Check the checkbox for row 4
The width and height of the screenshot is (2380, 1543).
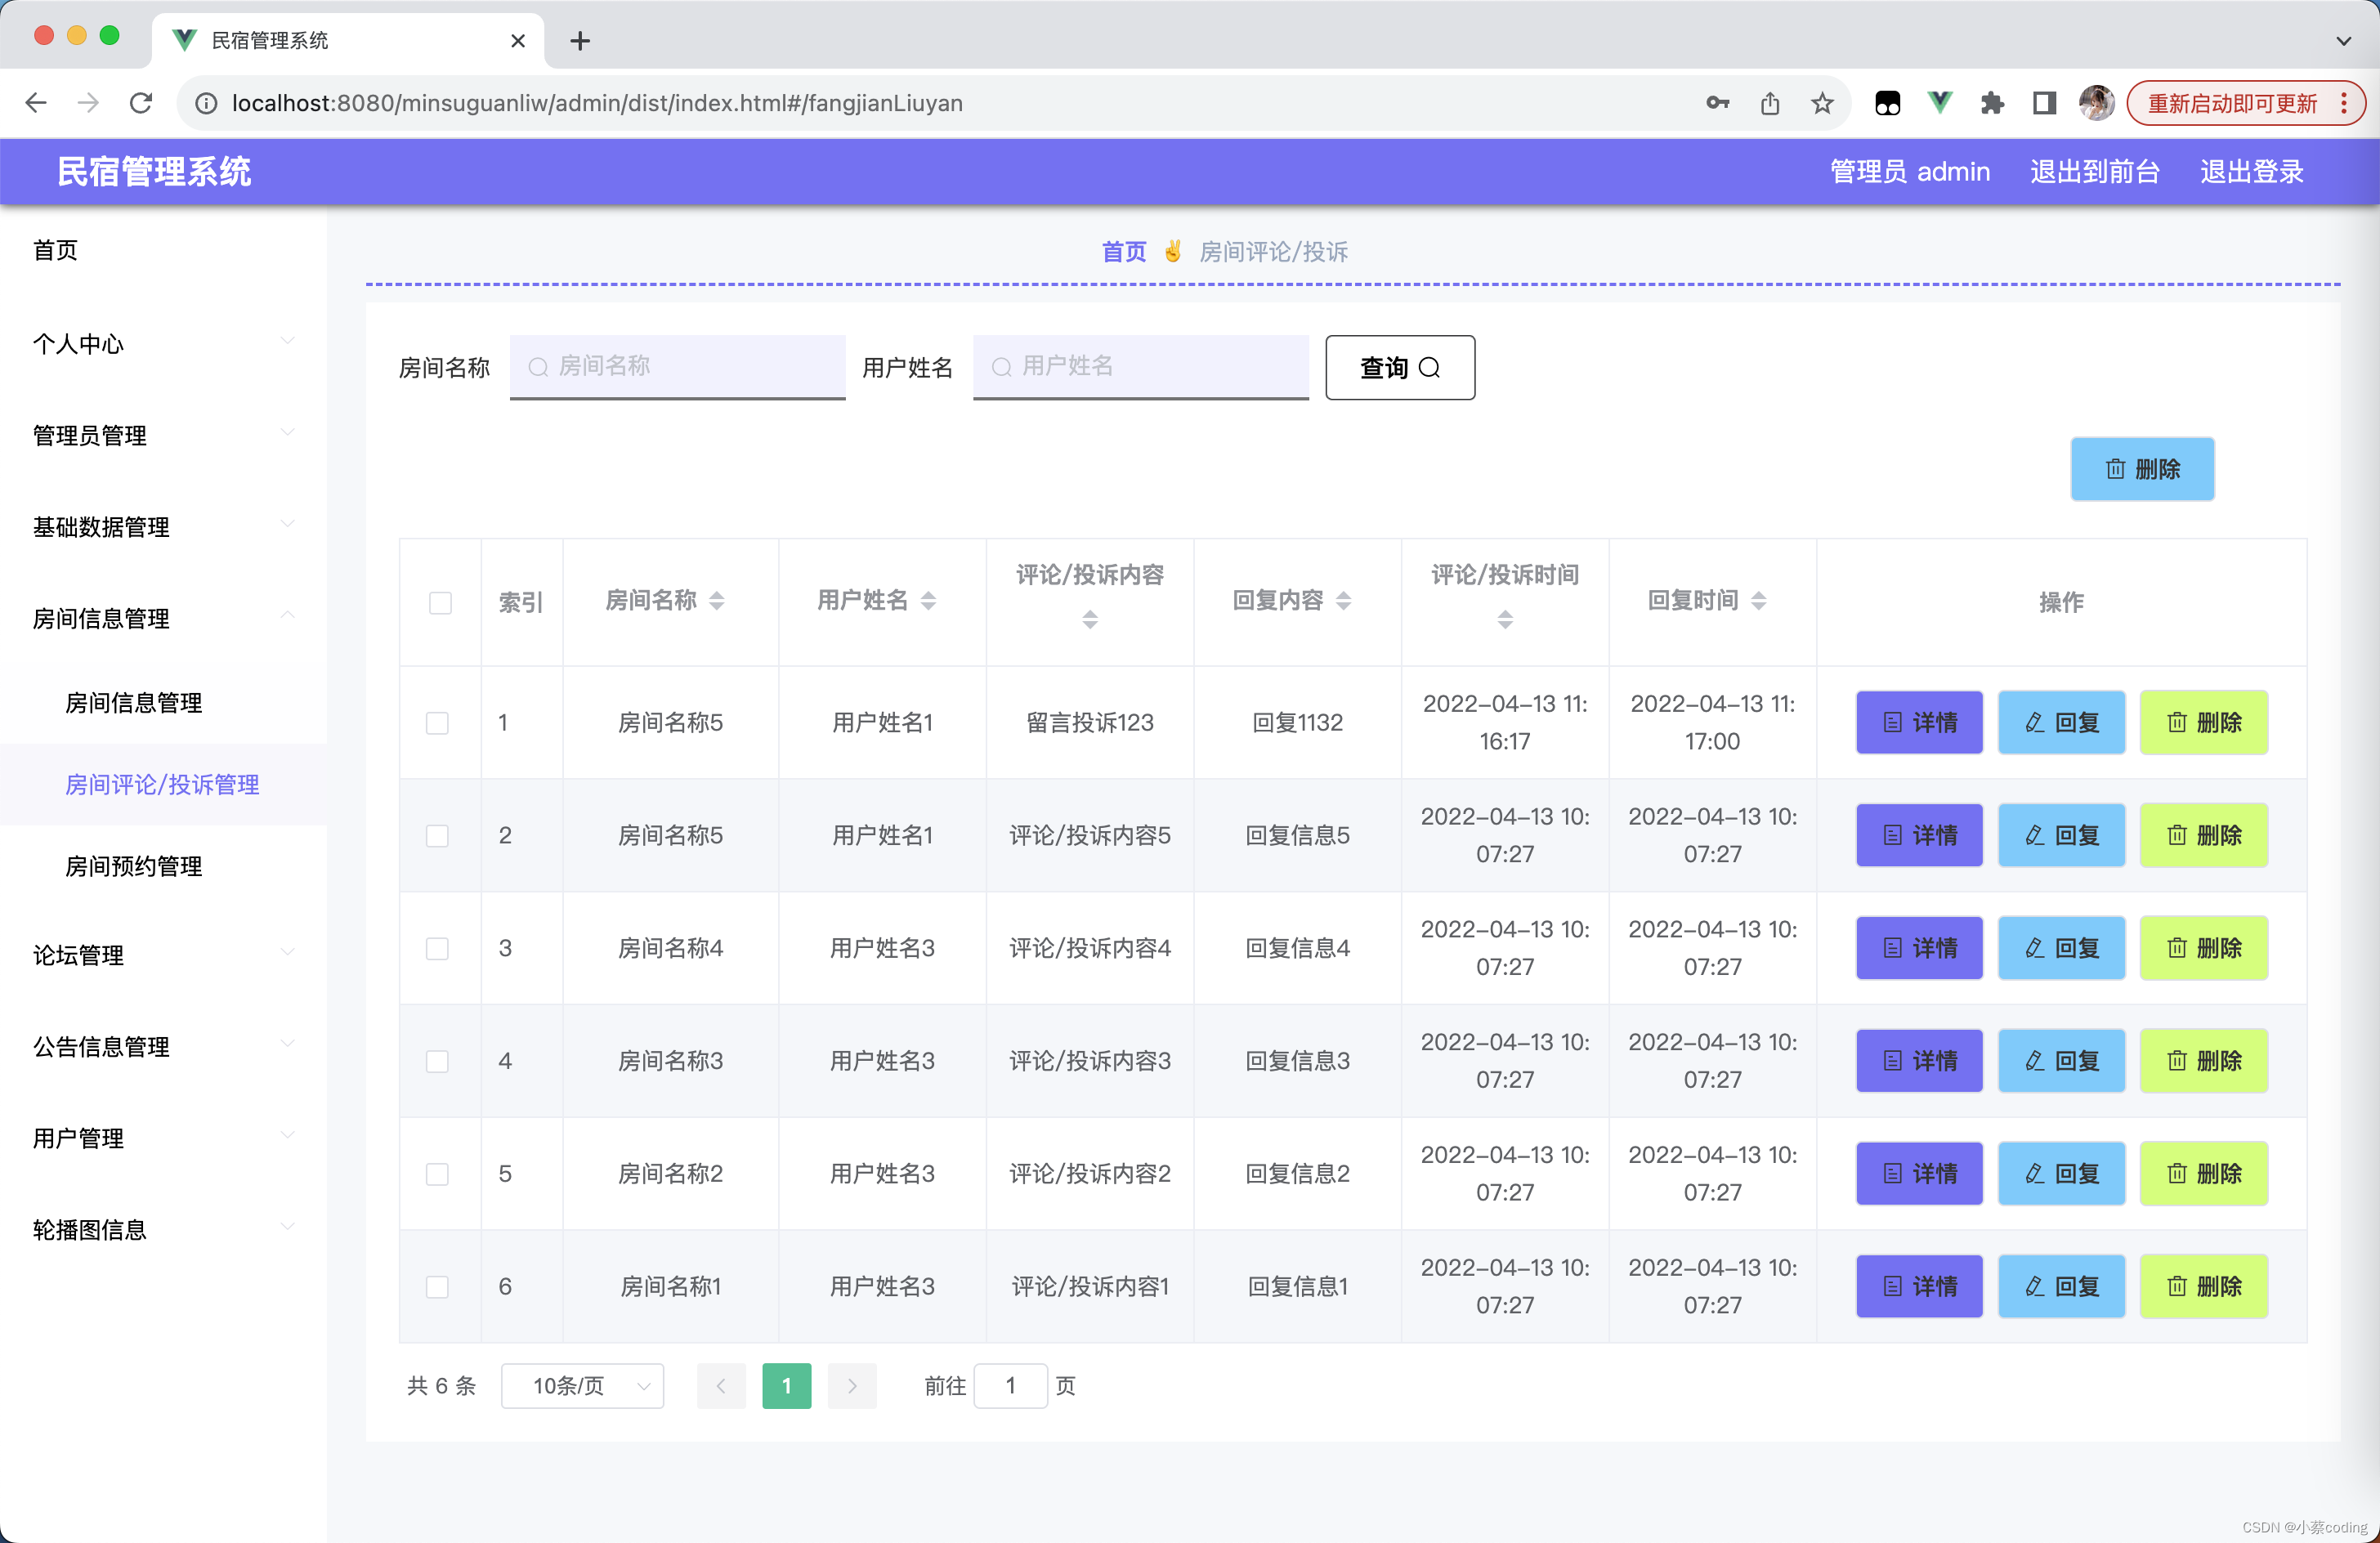point(437,1061)
